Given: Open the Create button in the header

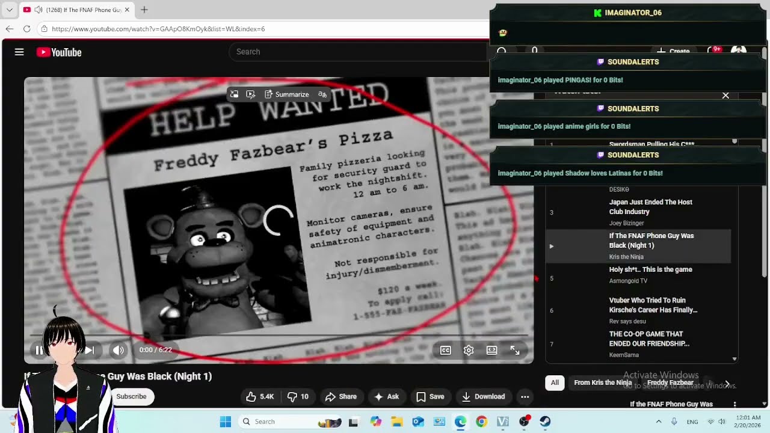Looking at the screenshot, I should tap(673, 52).
